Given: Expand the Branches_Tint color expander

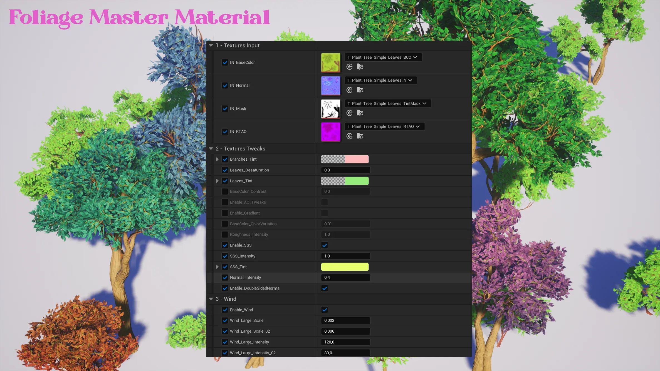Looking at the screenshot, I should click(x=217, y=159).
